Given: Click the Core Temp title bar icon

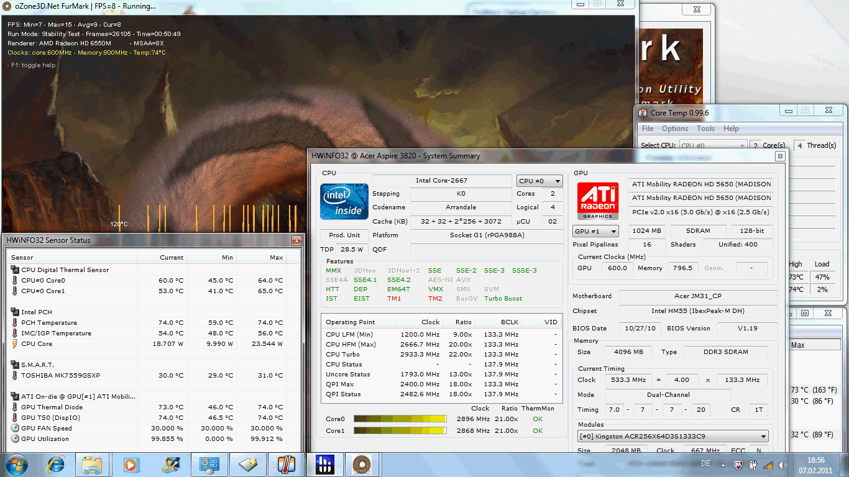Looking at the screenshot, I should tap(643, 112).
